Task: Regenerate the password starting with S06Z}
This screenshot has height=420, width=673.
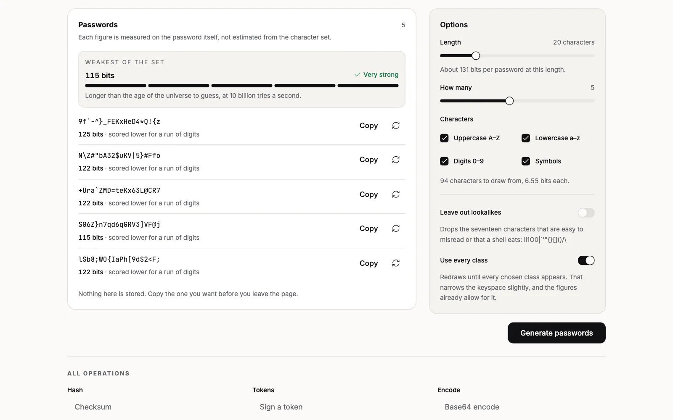Action: click(x=396, y=228)
